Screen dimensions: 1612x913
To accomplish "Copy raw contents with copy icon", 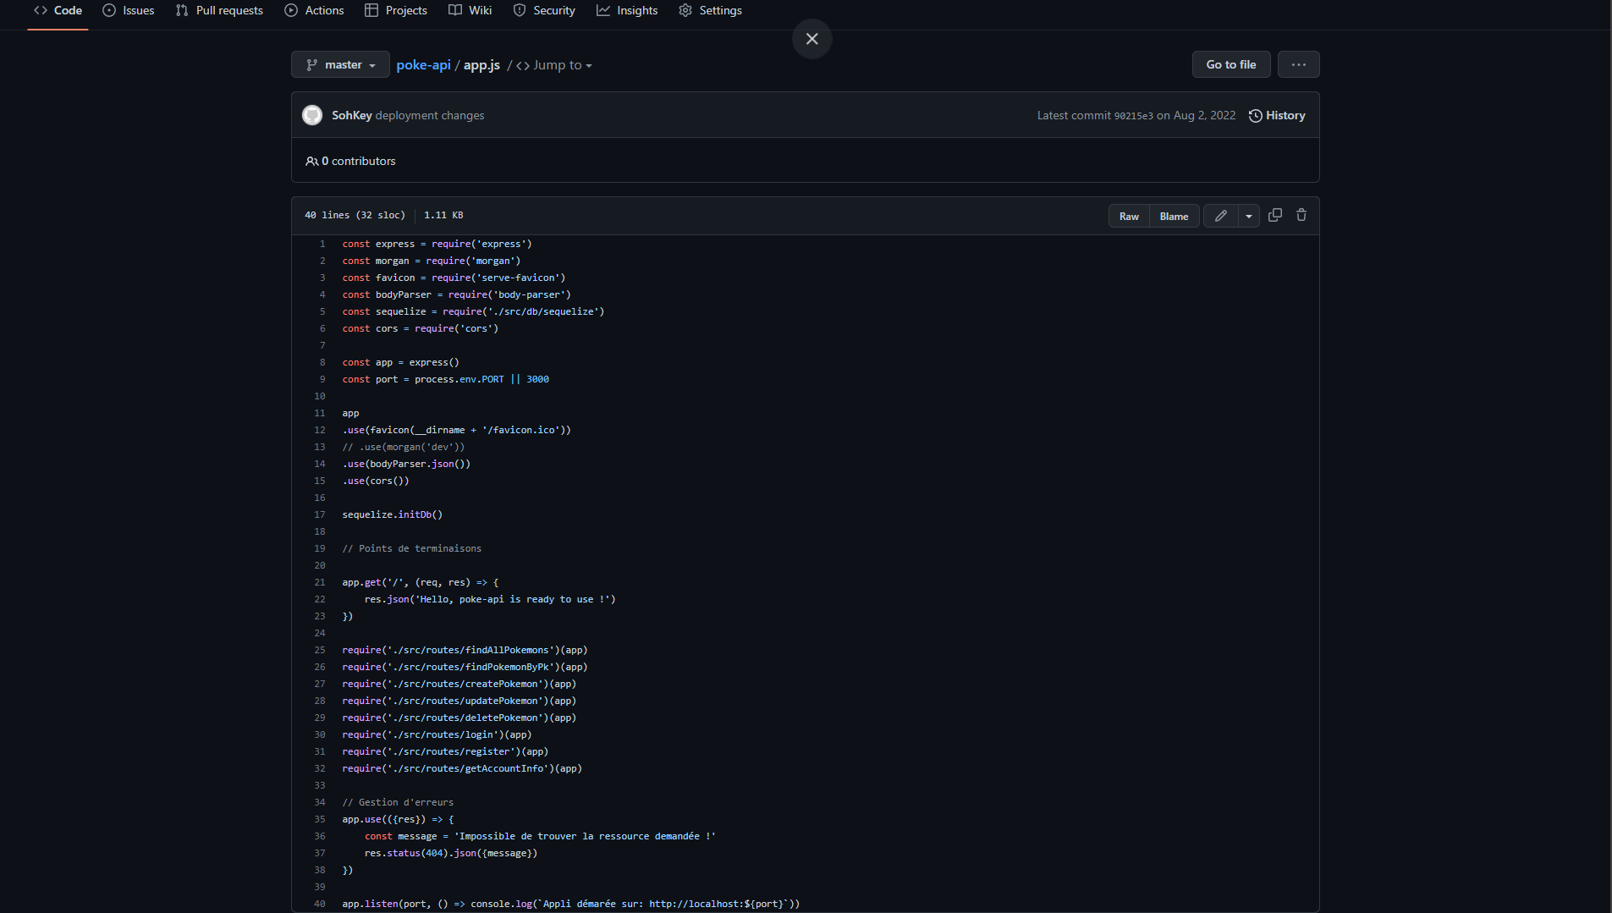I will [1274, 215].
